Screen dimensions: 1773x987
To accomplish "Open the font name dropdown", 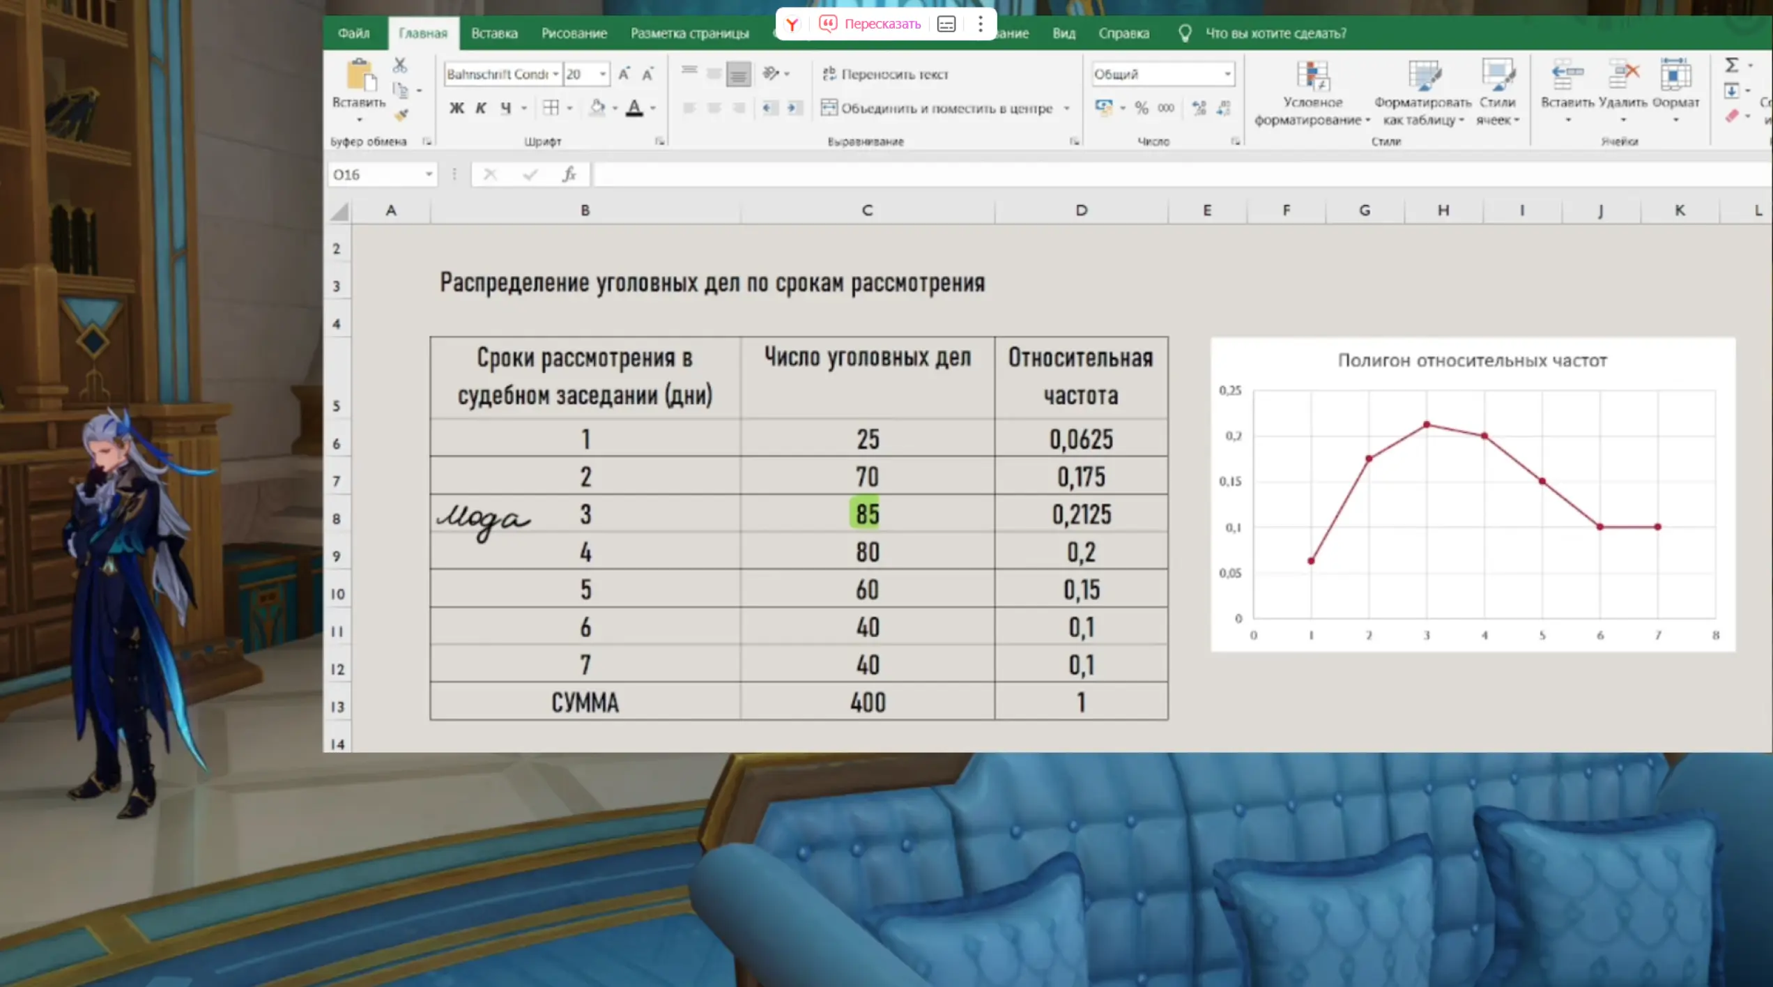I will tap(555, 74).
